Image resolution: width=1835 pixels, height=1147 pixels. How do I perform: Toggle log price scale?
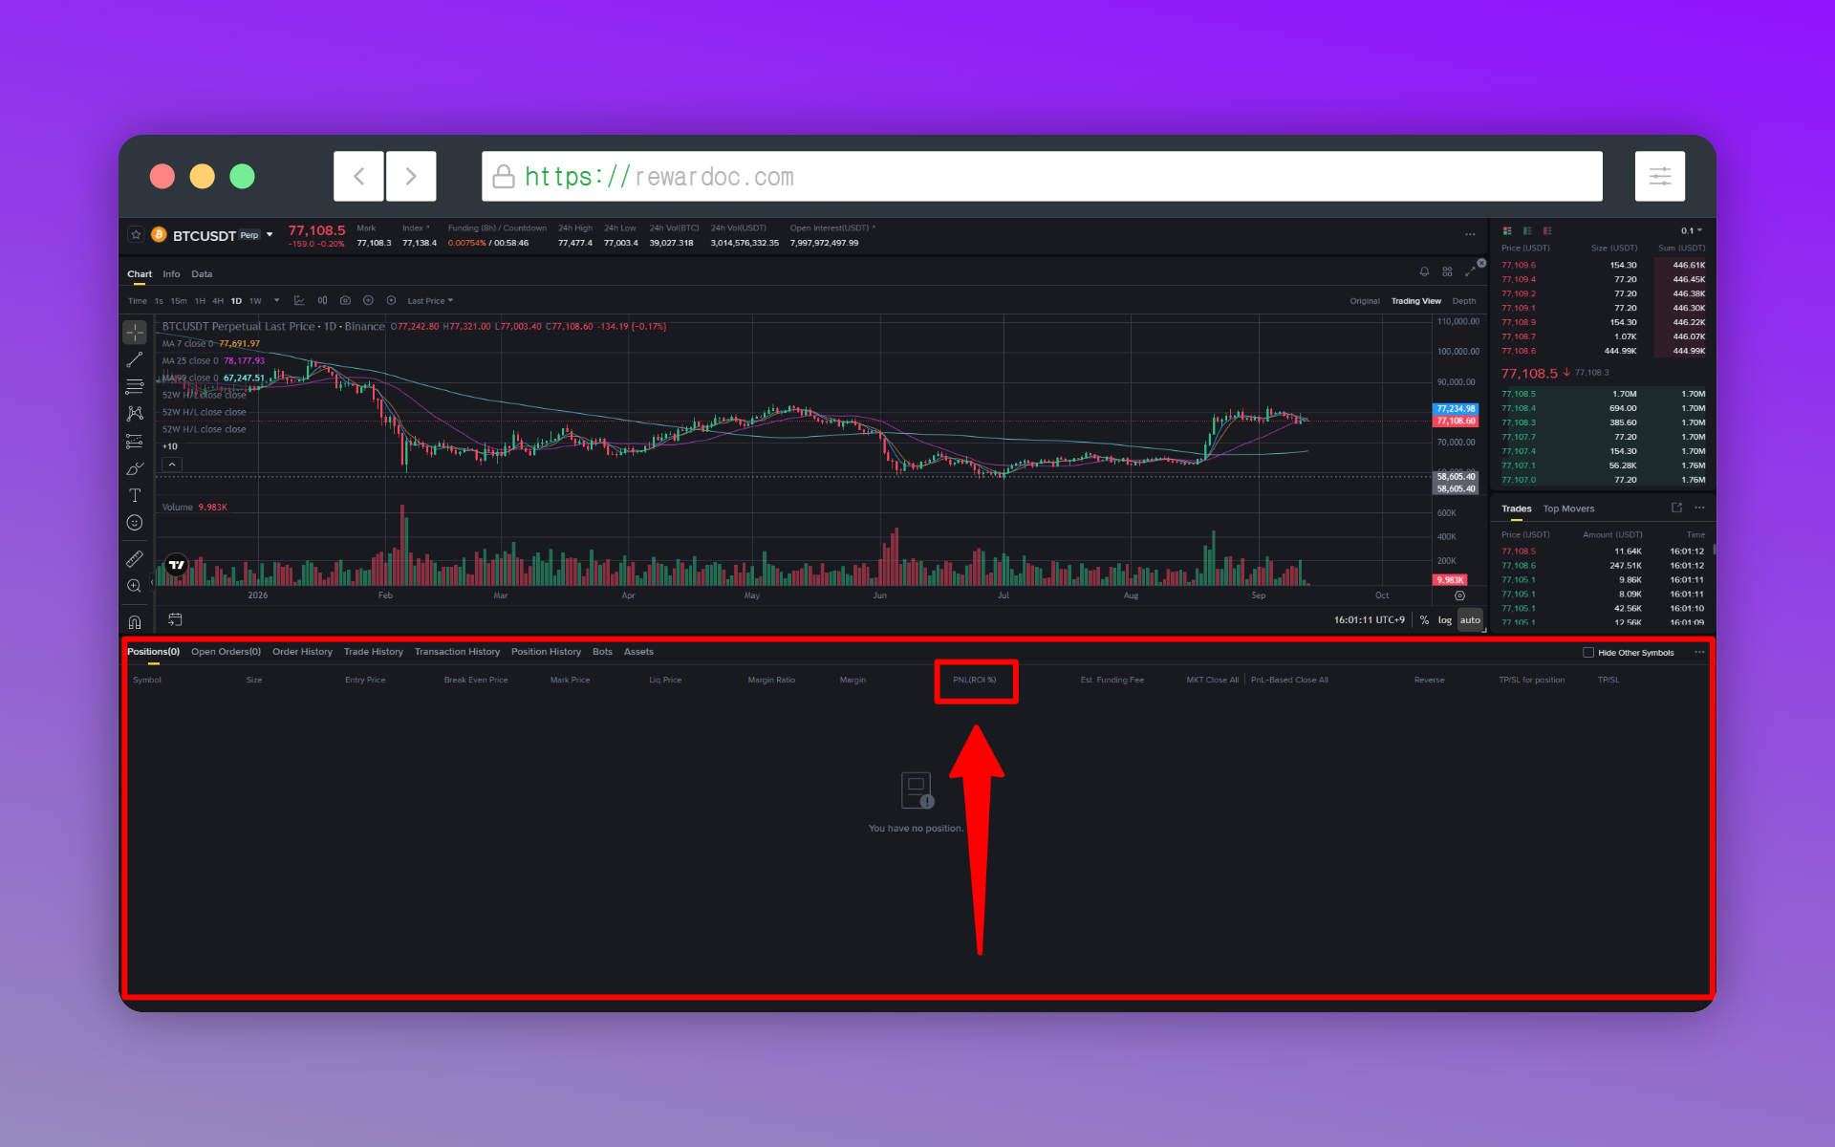tap(1444, 620)
